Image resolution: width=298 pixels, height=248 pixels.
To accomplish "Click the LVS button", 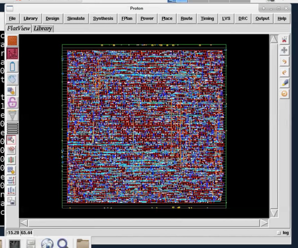I will click(226, 18).
